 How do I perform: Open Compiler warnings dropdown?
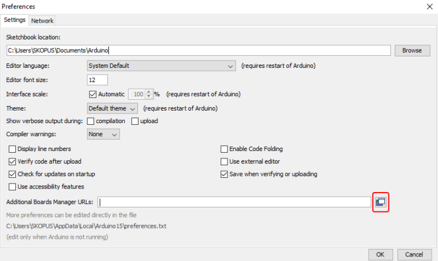click(x=103, y=134)
